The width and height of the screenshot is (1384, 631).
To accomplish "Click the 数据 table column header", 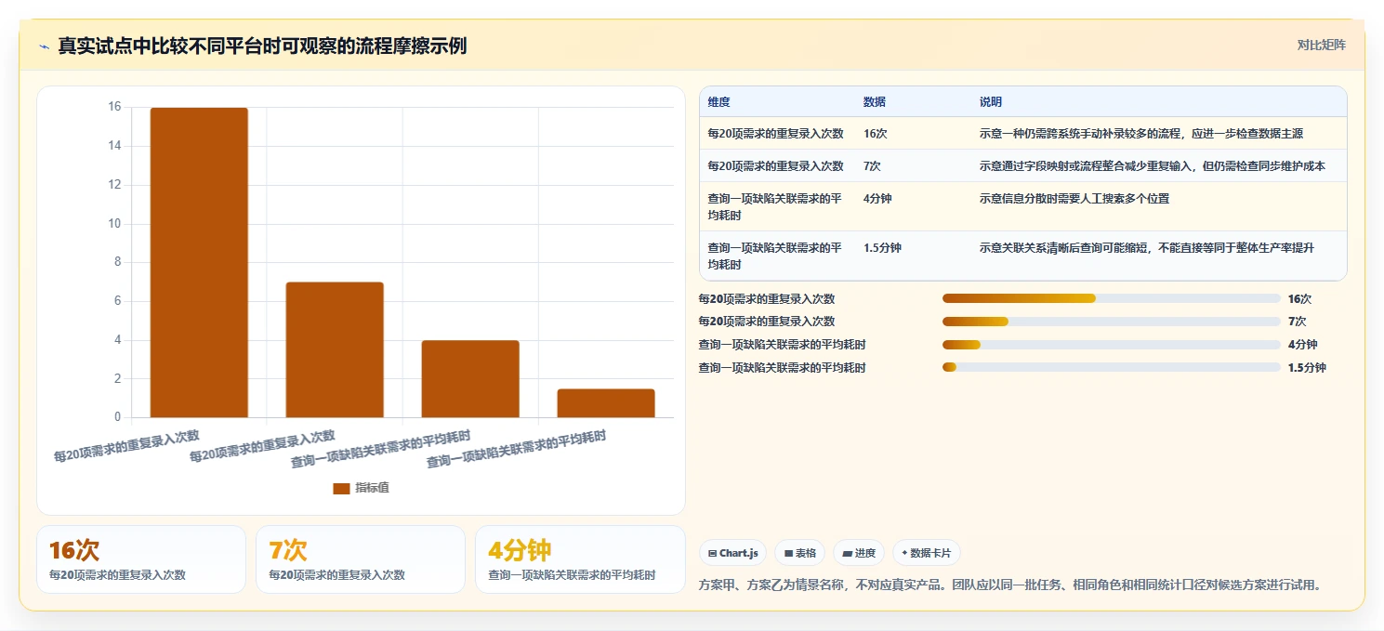I will 875,102.
